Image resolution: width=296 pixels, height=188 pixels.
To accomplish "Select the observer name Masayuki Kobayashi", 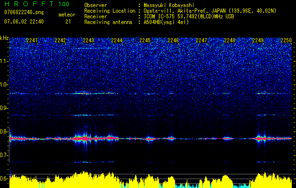I will pyautogui.click(x=168, y=5).
